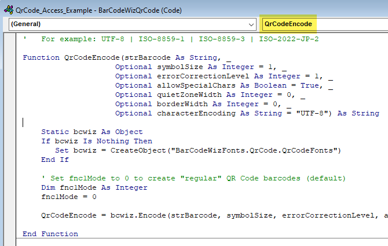Image resolution: width=388 pixels, height=246 pixels.
Task: Click the 'End If' line
Action: point(55,160)
